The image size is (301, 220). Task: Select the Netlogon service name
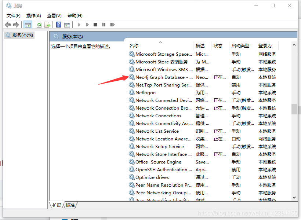[145, 93]
